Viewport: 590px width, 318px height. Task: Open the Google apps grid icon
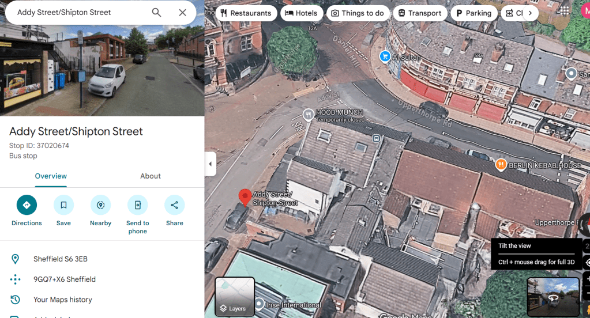tap(564, 12)
